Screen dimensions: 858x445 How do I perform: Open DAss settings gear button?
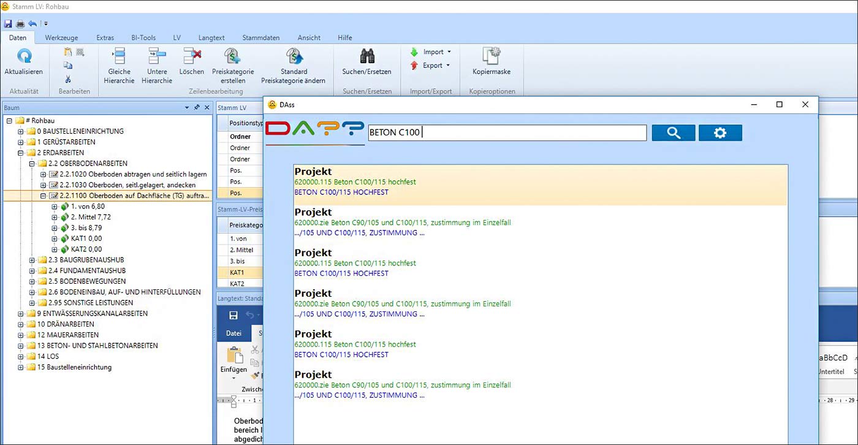point(720,132)
